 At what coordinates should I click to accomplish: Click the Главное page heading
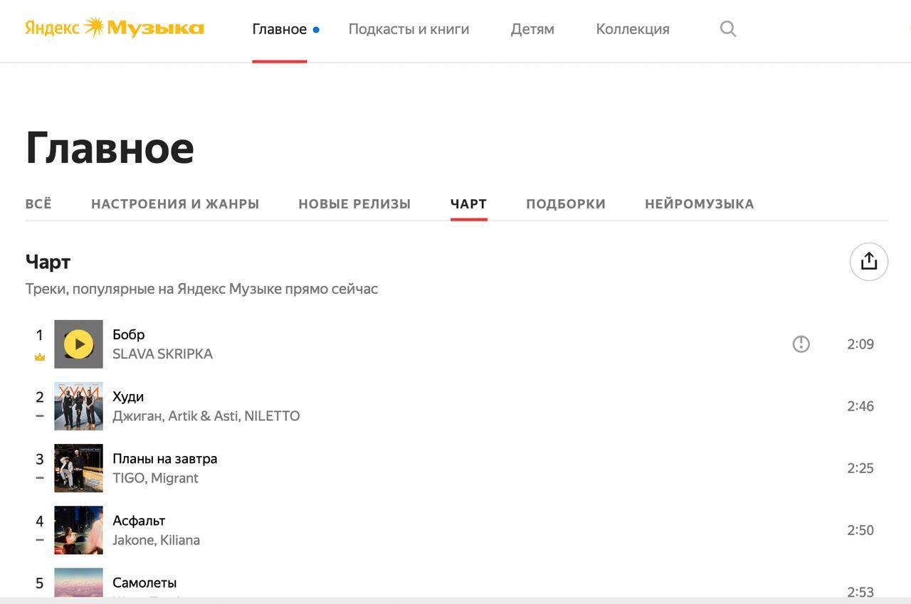pyautogui.click(x=110, y=148)
